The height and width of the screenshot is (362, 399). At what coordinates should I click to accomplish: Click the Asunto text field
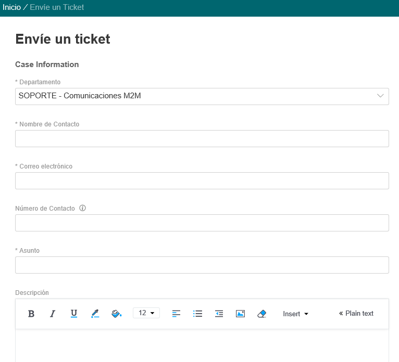(x=202, y=265)
